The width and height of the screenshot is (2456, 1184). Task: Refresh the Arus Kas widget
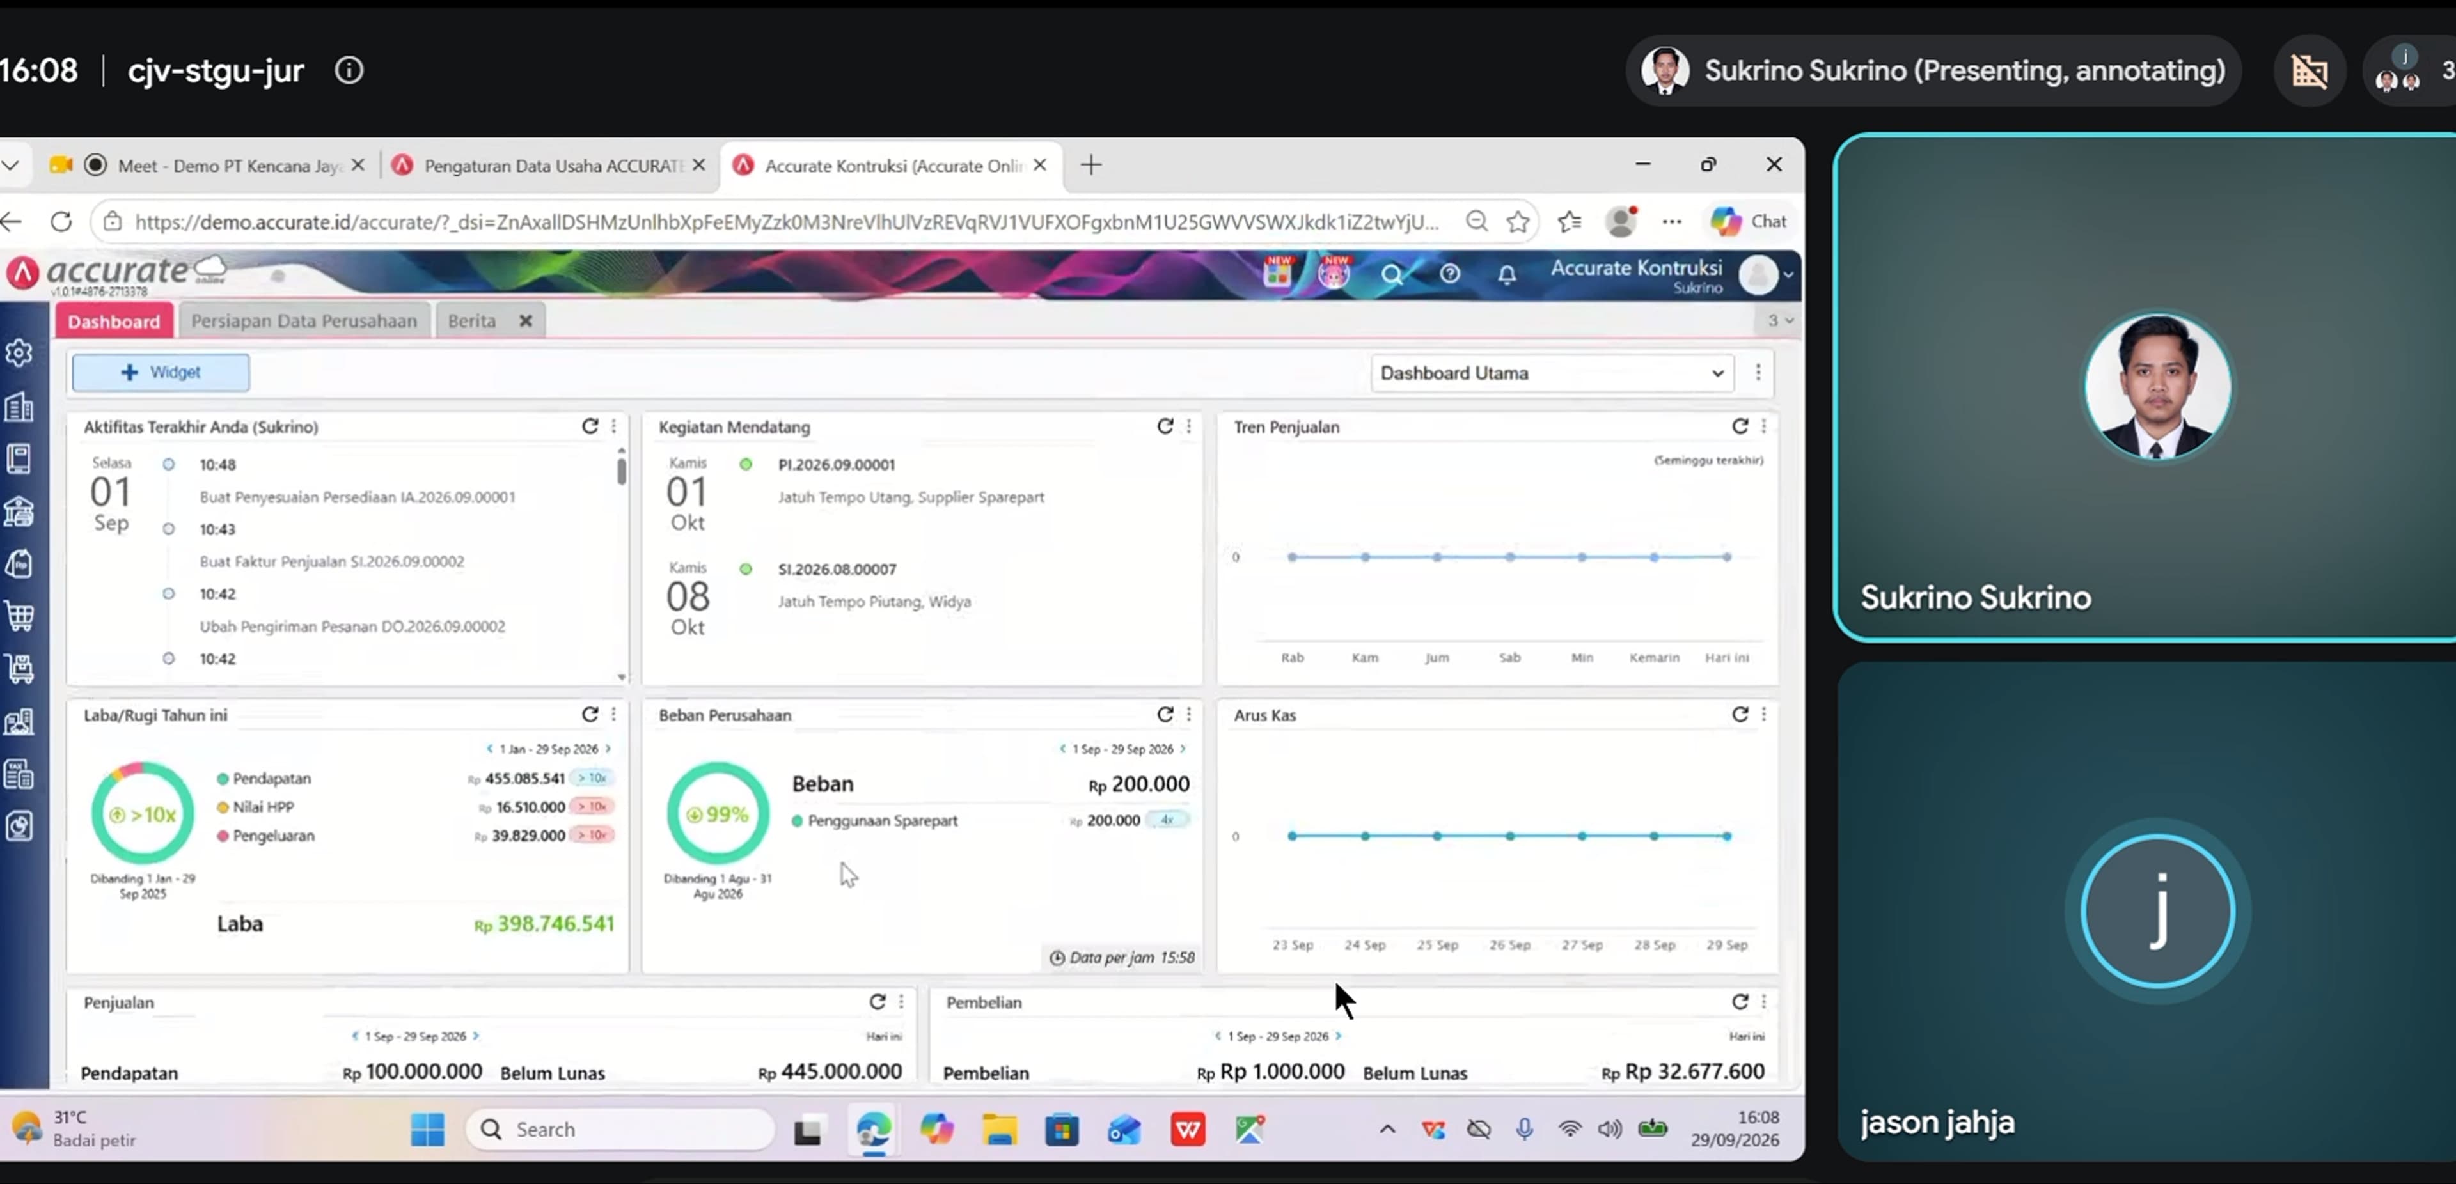1740,714
